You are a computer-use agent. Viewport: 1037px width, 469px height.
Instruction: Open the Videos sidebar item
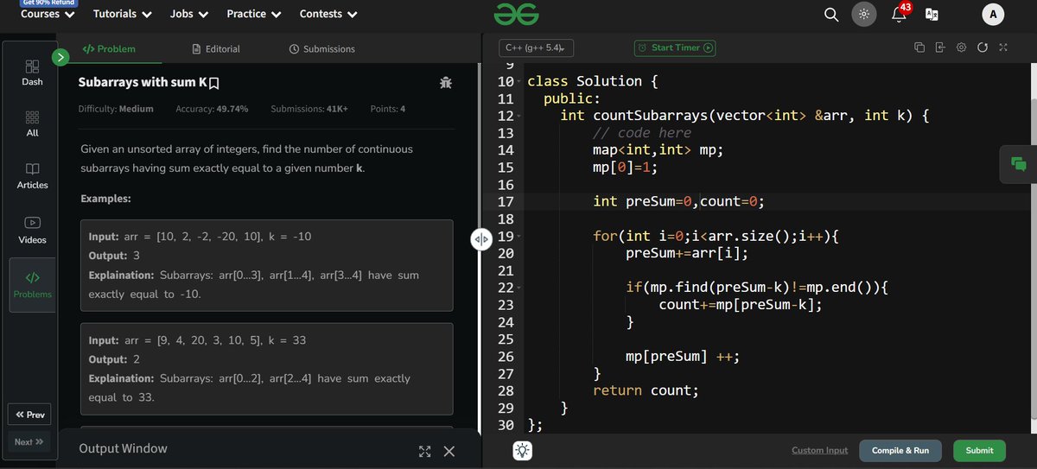tap(32, 230)
